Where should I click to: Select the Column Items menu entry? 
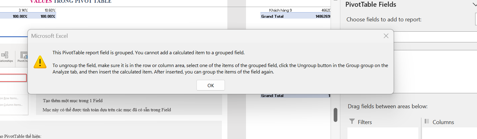[x=11, y=105]
